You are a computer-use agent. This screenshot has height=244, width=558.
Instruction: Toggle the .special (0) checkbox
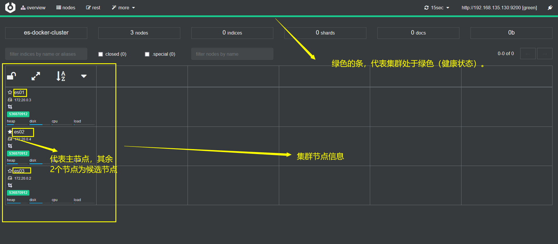pos(147,54)
